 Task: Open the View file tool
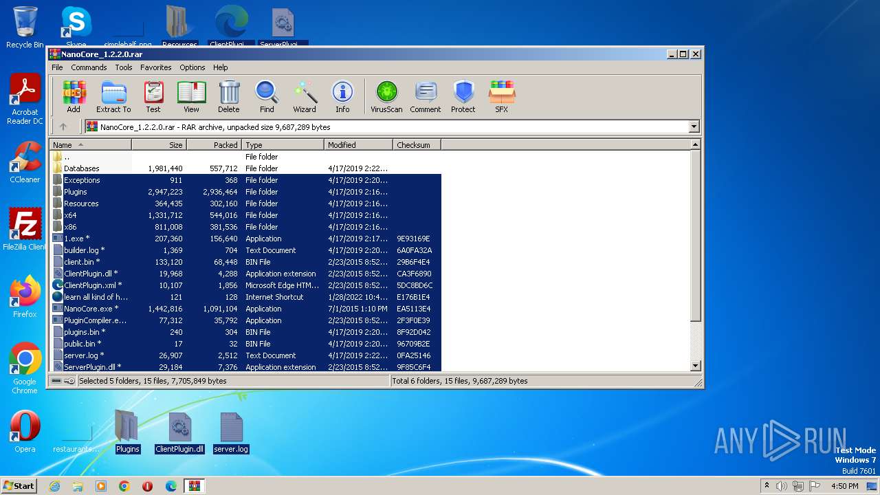tap(191, 96)
